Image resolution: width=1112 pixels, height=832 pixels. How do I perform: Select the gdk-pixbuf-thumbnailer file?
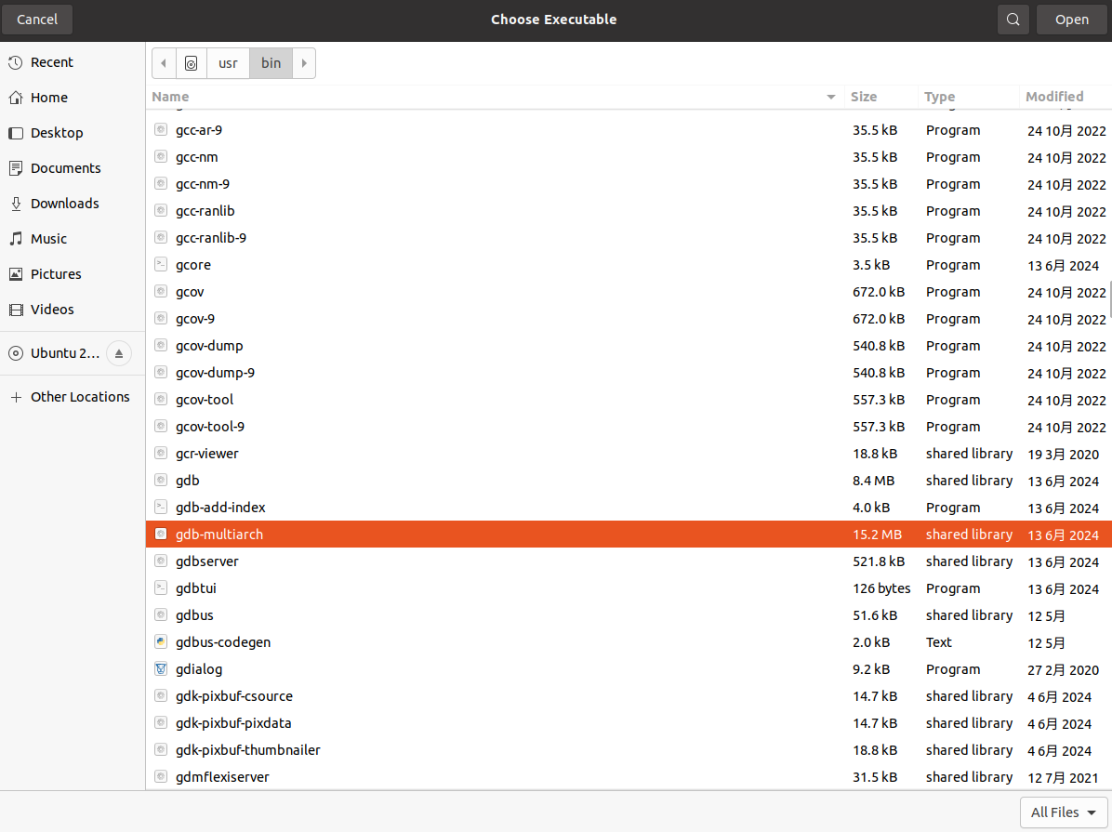click(x=629, y=749)
